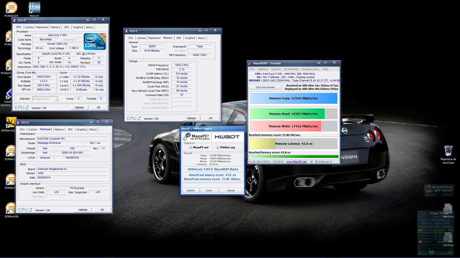
Task: Click the Bloomfield code name value
Action: 46,40
